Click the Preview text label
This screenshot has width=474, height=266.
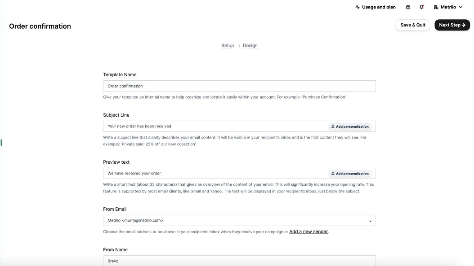(x=116, y=162)
